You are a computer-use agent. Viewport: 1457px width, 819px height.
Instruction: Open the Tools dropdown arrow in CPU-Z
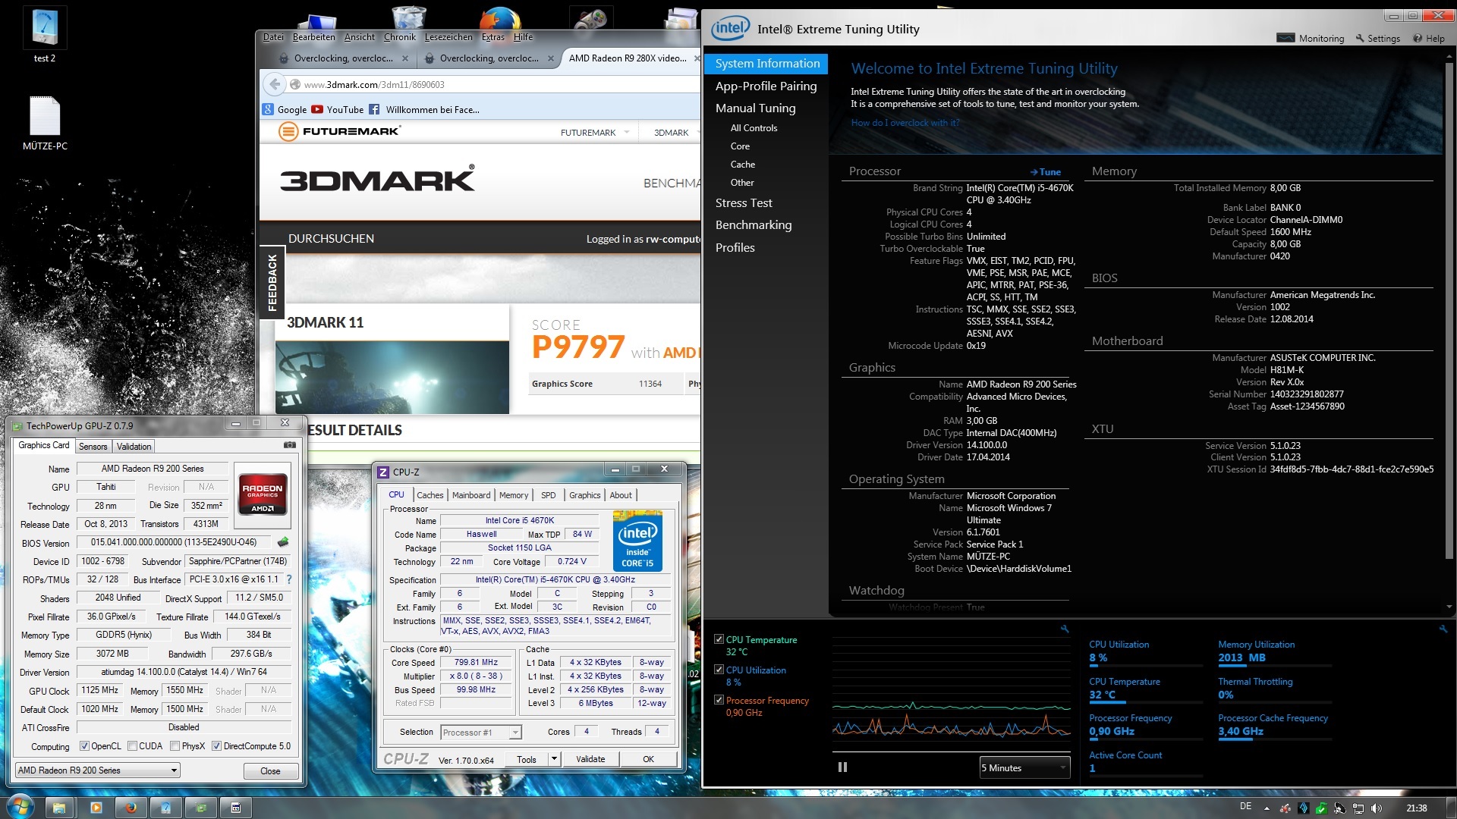[554, 759]
